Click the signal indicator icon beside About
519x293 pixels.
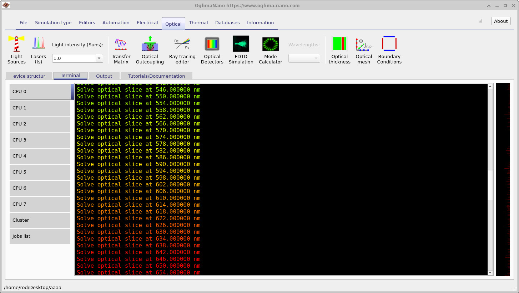tap(480, 21)
